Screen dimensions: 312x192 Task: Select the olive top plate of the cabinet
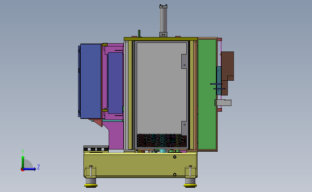160,39
